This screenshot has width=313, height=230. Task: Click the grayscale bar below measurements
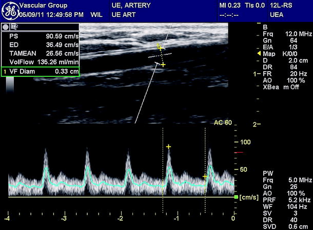(x=10, y=86)
